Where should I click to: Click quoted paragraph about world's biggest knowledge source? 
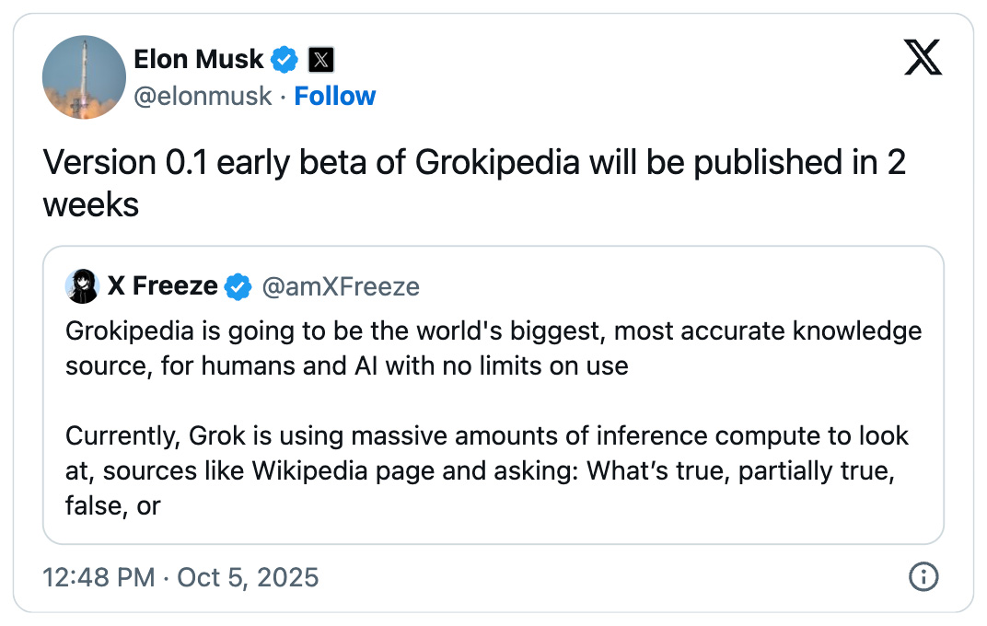(x=493, y=348)
